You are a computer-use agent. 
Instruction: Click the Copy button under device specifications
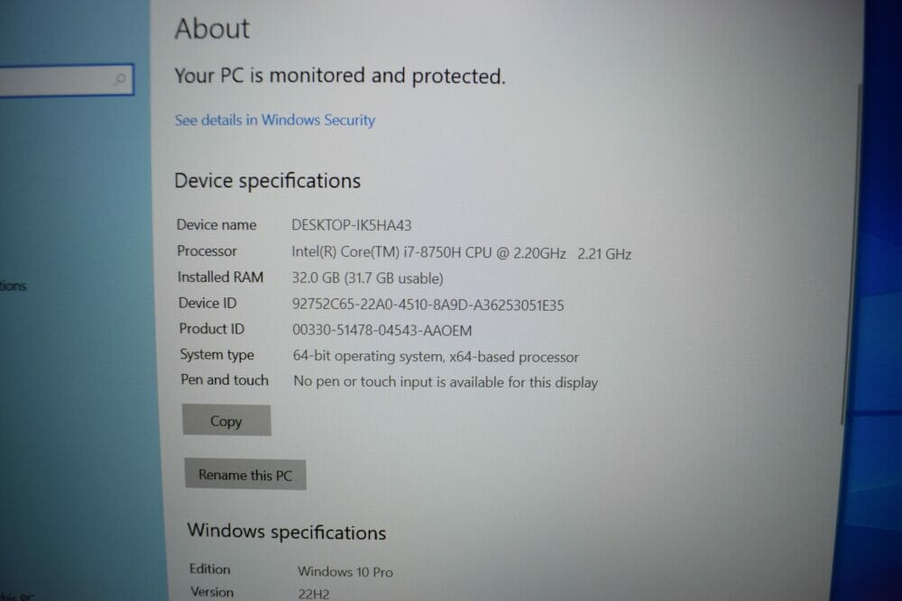226,421
